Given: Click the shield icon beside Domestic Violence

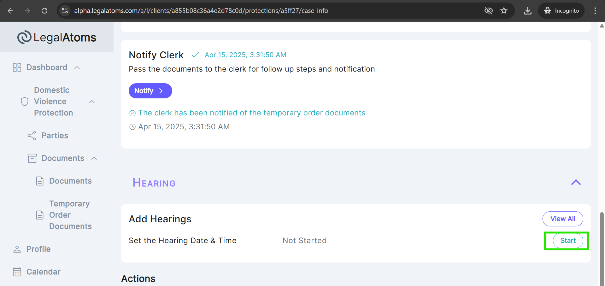Looking at the screenshot, I should pos(25,102).
